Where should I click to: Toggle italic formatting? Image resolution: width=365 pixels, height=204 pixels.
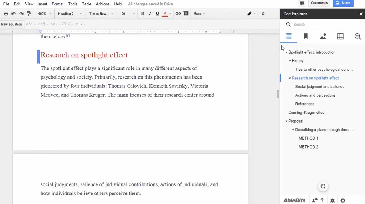pyautogui.click(x=150, y=14)
